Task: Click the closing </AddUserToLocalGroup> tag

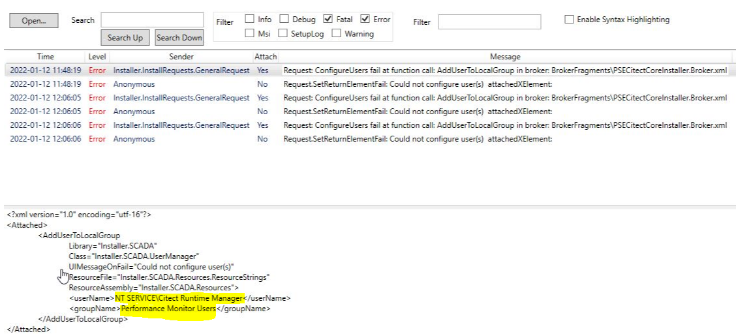Action: coord(83,319)
